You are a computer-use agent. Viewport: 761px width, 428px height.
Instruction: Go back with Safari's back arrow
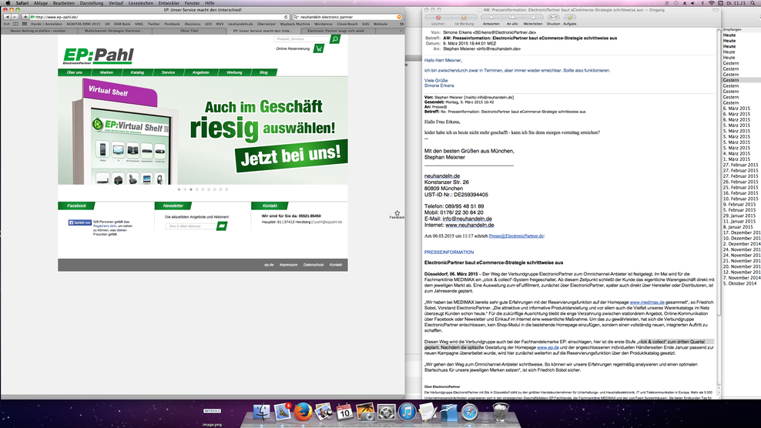click(7, 17)
